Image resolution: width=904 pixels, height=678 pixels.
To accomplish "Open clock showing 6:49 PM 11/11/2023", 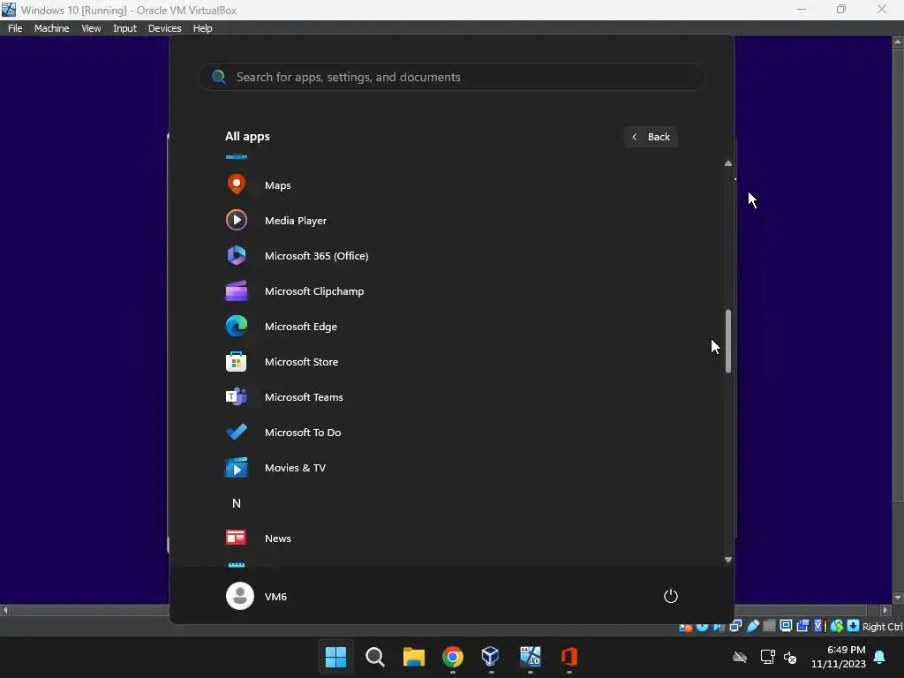I will (x=839, y=657).
